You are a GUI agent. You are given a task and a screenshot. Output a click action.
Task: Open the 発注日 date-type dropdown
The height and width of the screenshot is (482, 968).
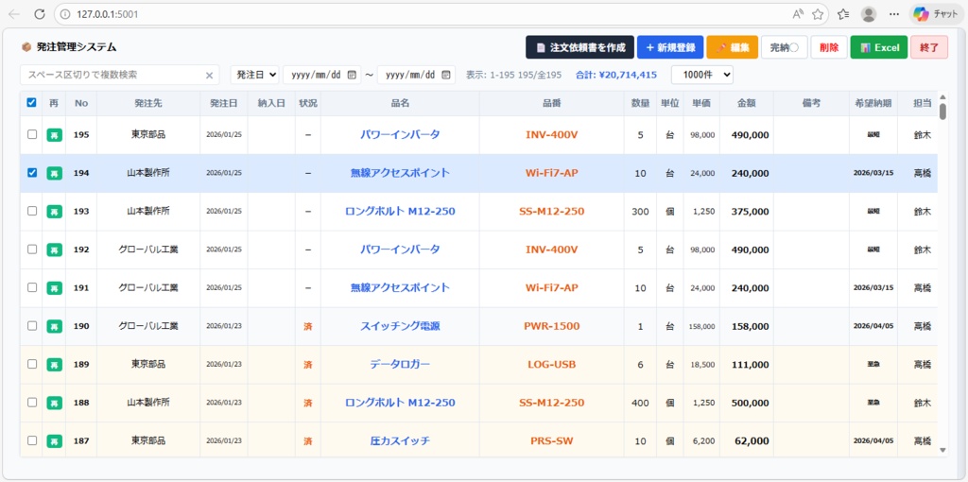point(255,76)
